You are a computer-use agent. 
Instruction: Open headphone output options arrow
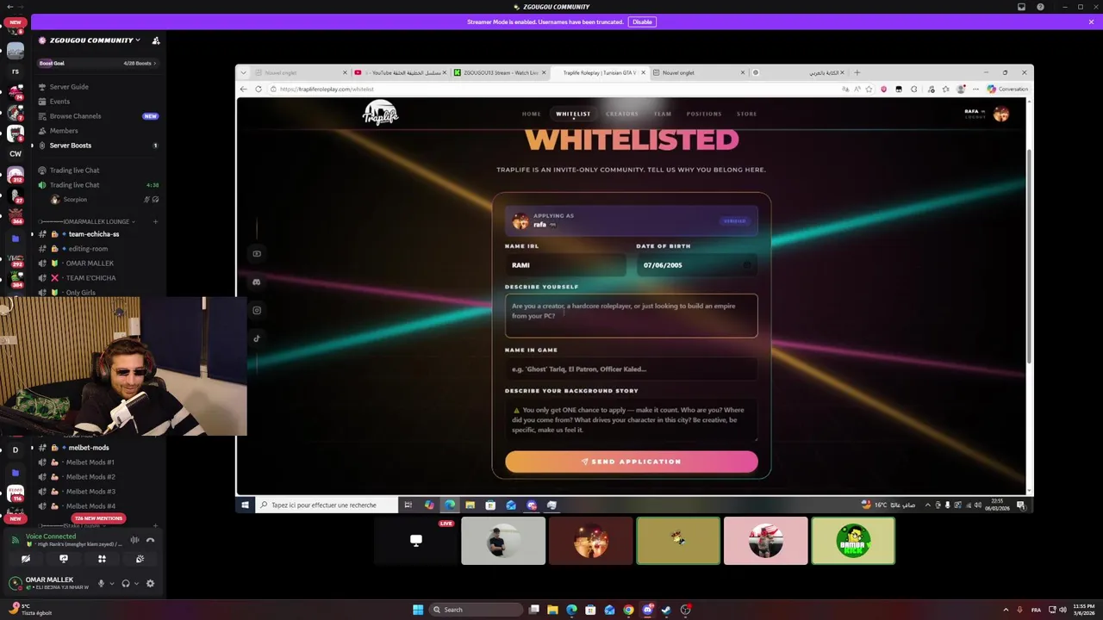click(x=136, y=583)
